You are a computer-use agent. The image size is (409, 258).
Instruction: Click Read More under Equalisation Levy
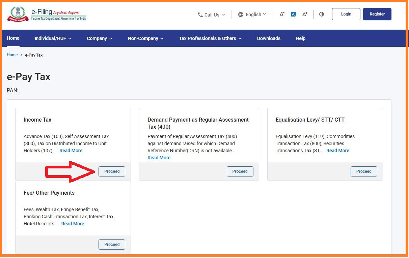click(337, 151)
